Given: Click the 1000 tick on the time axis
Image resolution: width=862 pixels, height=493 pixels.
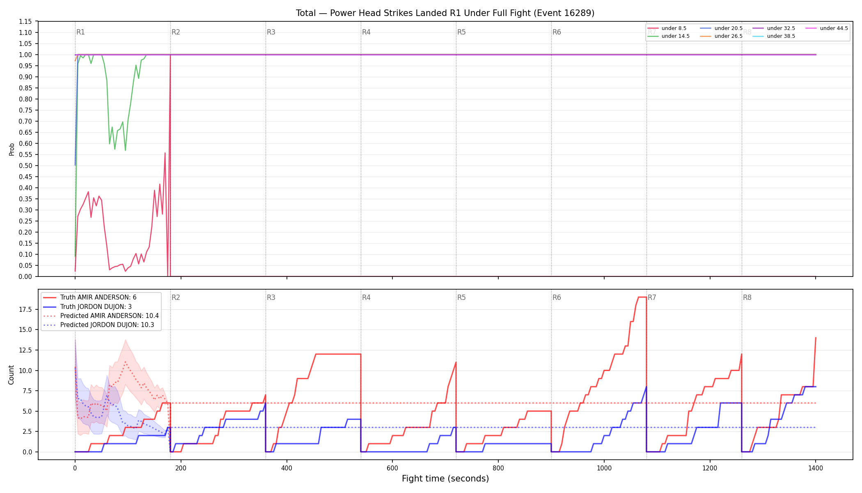Looking at the screenshot, I should tap(604, 468).
